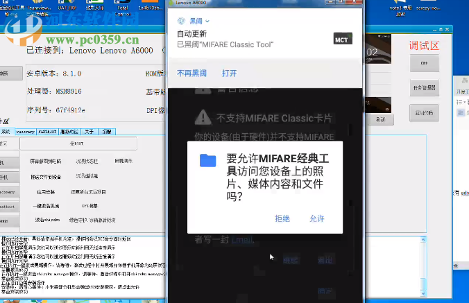Click the fastboot button in left sidebar
The width and height of the screenshot is (469, 303).
[10, 207]
